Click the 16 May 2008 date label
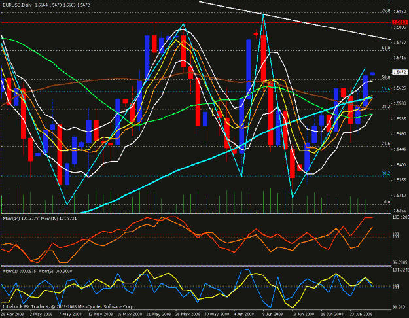 coord(130,314)
